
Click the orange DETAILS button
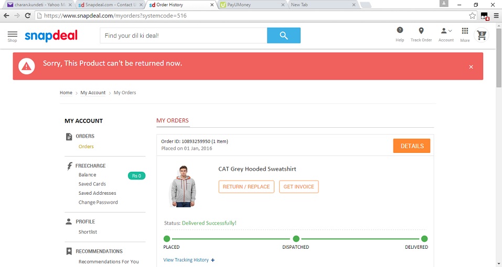(x=411, y=146)
